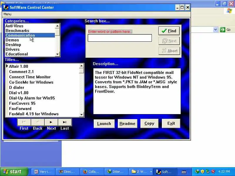235x176 pixels.
Task: Switch to 'Very i...' taskbar window
Action: 43,172
